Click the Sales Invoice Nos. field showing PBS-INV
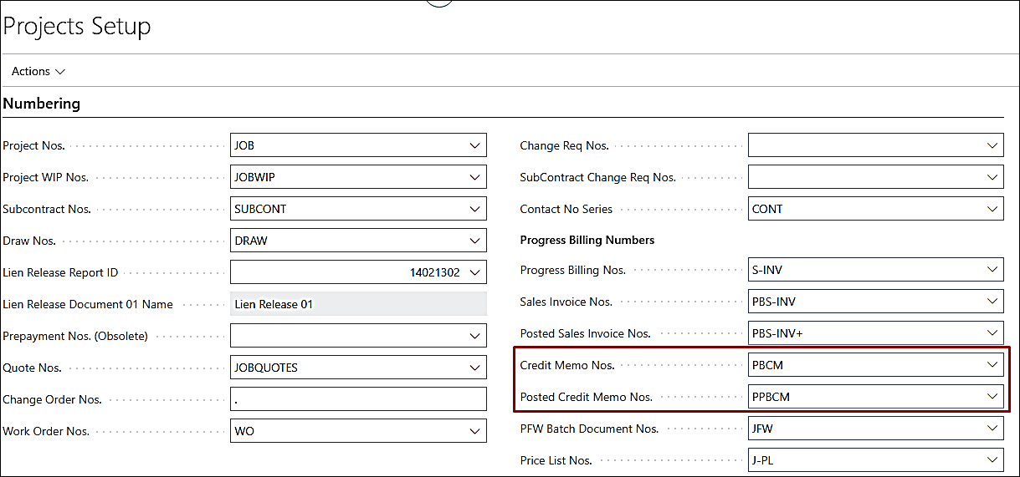 click(x=875, y=301)
